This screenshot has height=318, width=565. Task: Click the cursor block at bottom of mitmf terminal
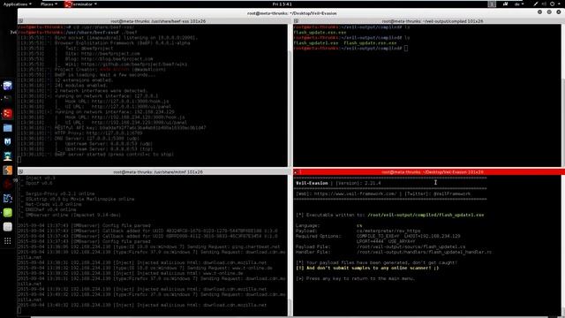pyautogui.click(x=19, y=310)
